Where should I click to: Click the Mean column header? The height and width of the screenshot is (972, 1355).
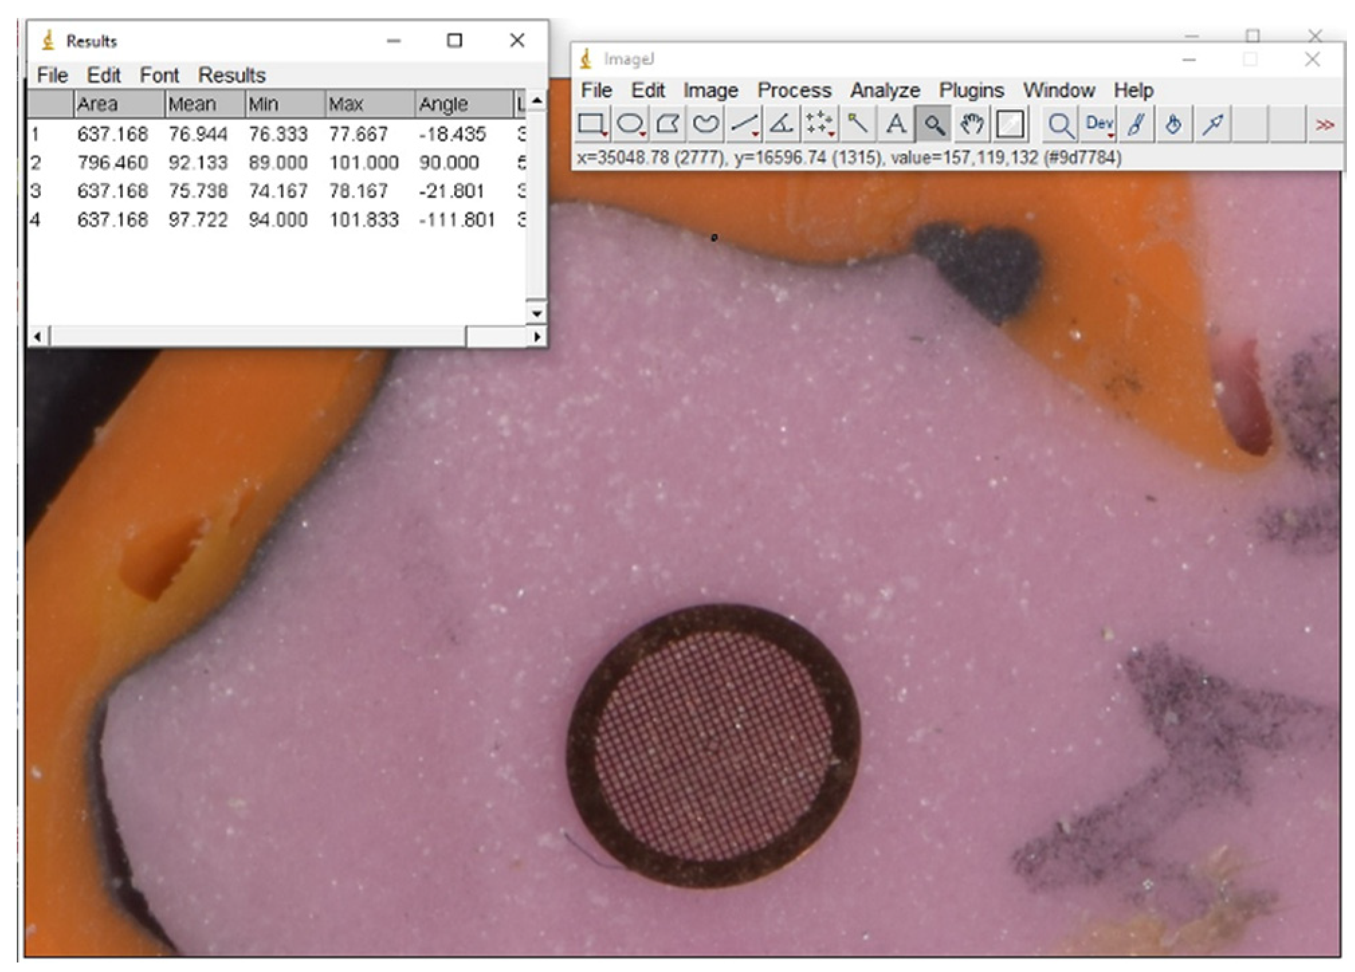[x=192, y=104]
